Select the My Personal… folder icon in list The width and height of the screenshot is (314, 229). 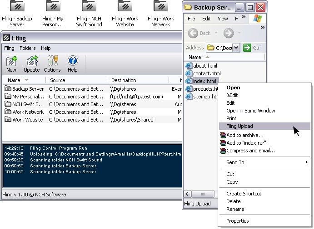(8, 96)
